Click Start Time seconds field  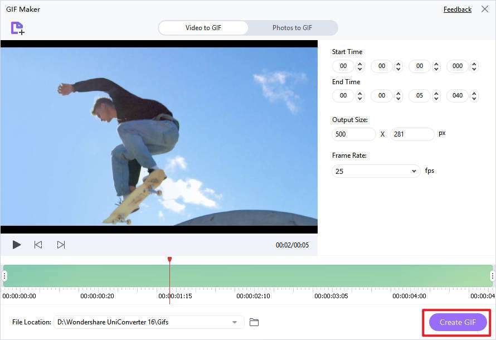coord(420,66)
